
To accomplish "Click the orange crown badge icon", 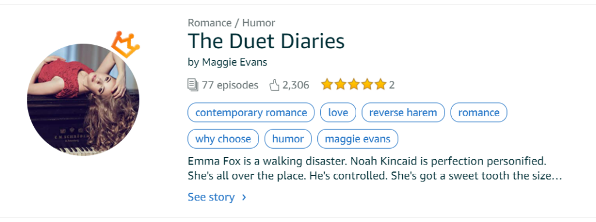I will pos(126,44).
